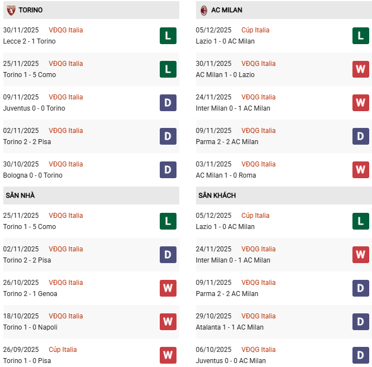
Task: Click the L badge for Lecce vs Torino
Action: click(x=168, y=36)
